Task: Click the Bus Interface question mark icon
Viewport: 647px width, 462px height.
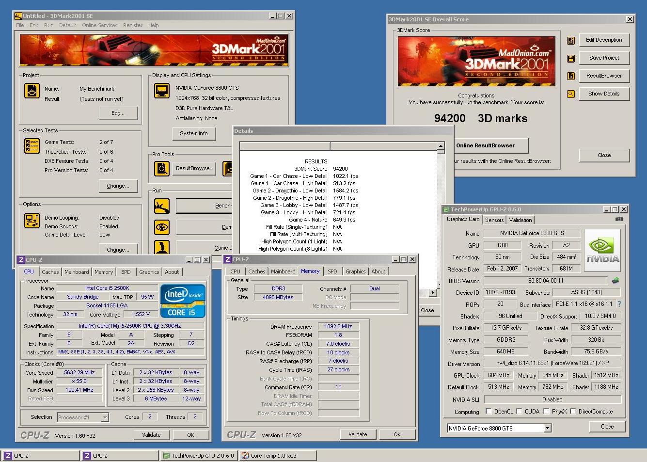Action: pyautogui.click(x=619, y=304)
